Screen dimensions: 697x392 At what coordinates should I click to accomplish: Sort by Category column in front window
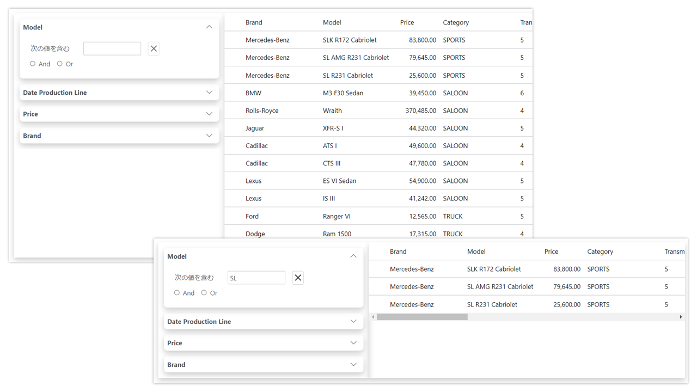[x=600, y=252]
